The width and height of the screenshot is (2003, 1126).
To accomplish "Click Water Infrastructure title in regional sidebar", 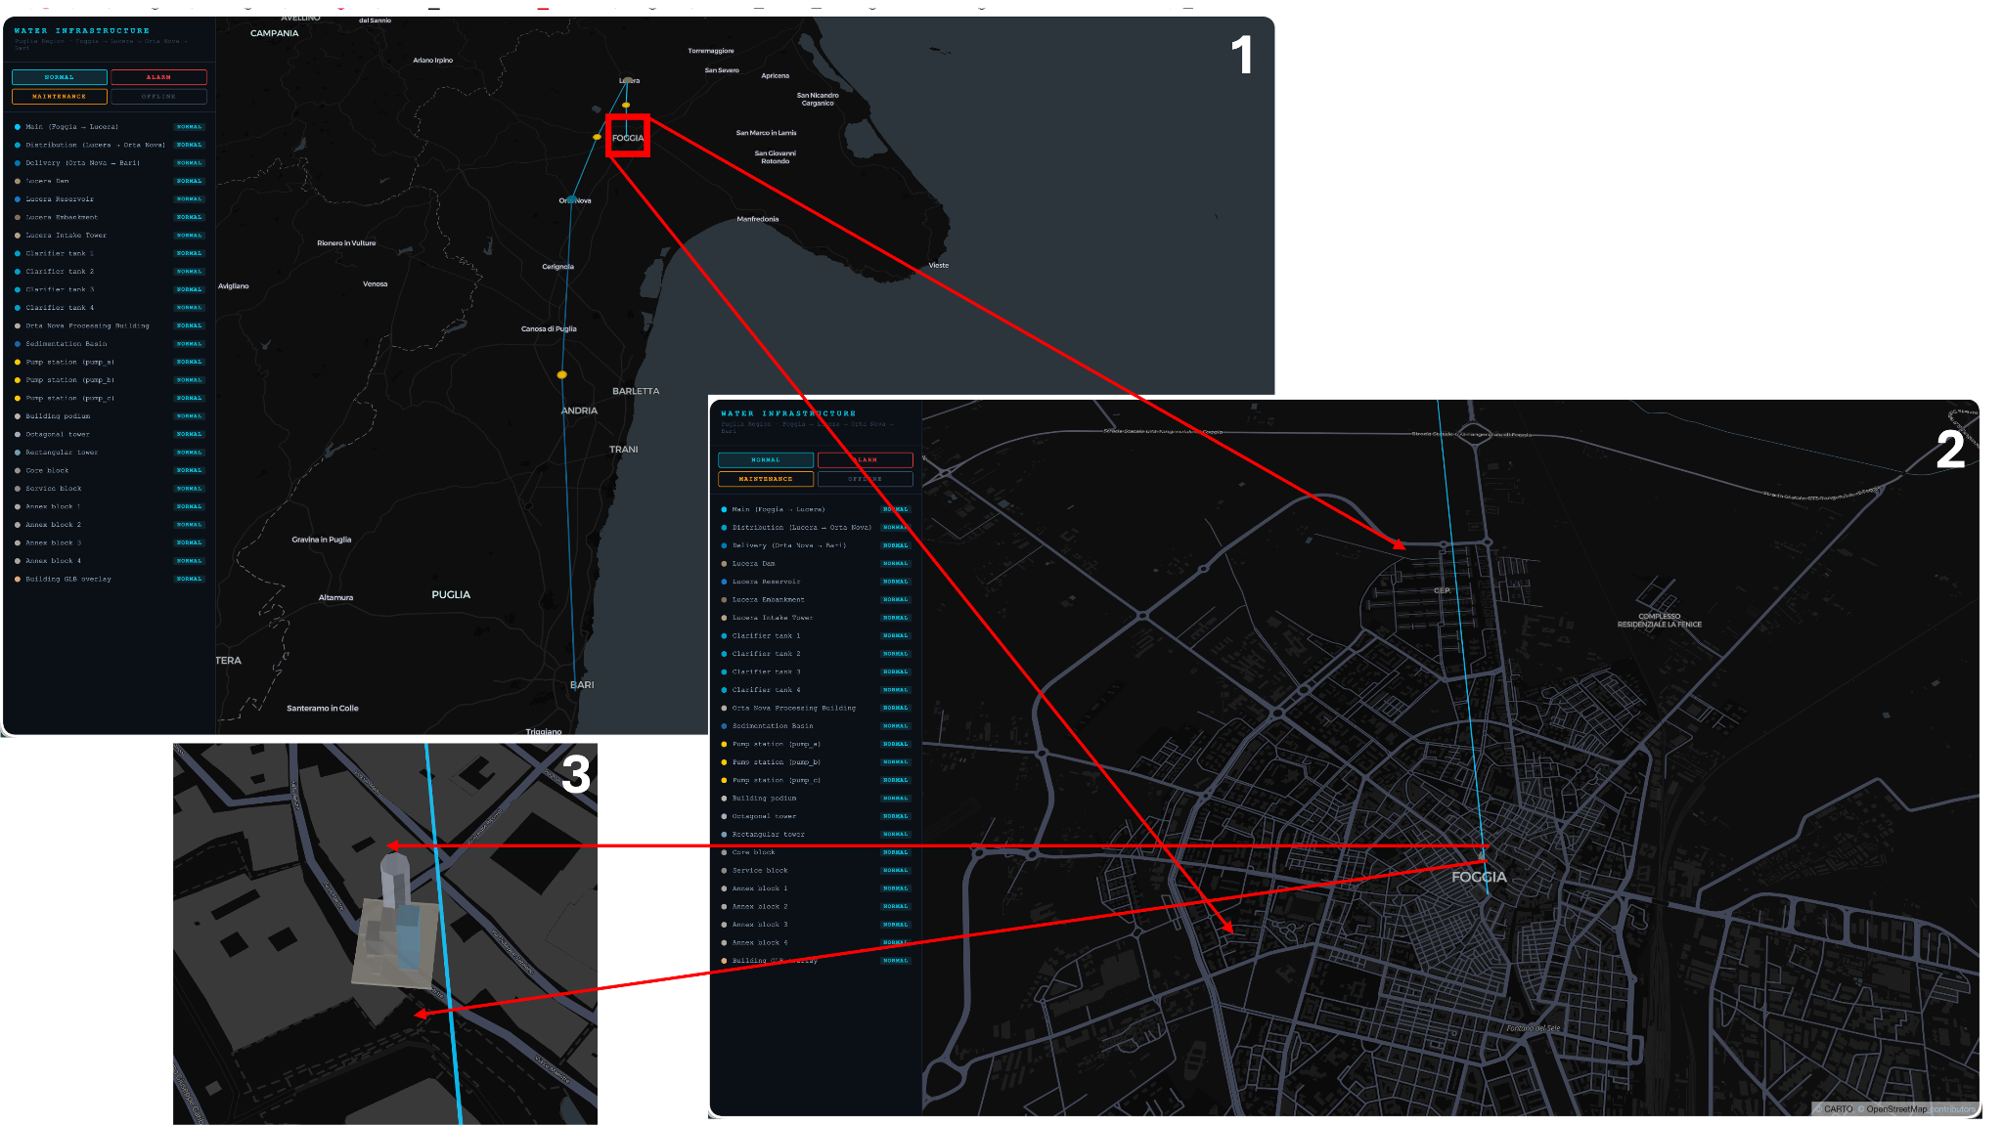I will pos(82,31).
